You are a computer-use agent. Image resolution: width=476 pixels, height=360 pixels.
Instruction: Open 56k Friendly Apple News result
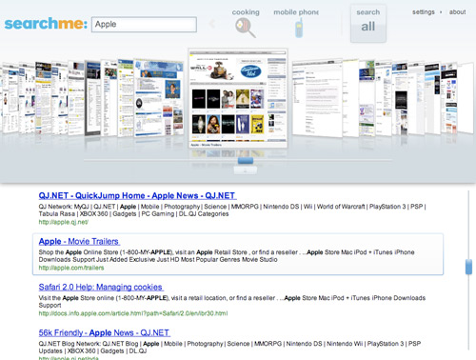pos(104,333)
